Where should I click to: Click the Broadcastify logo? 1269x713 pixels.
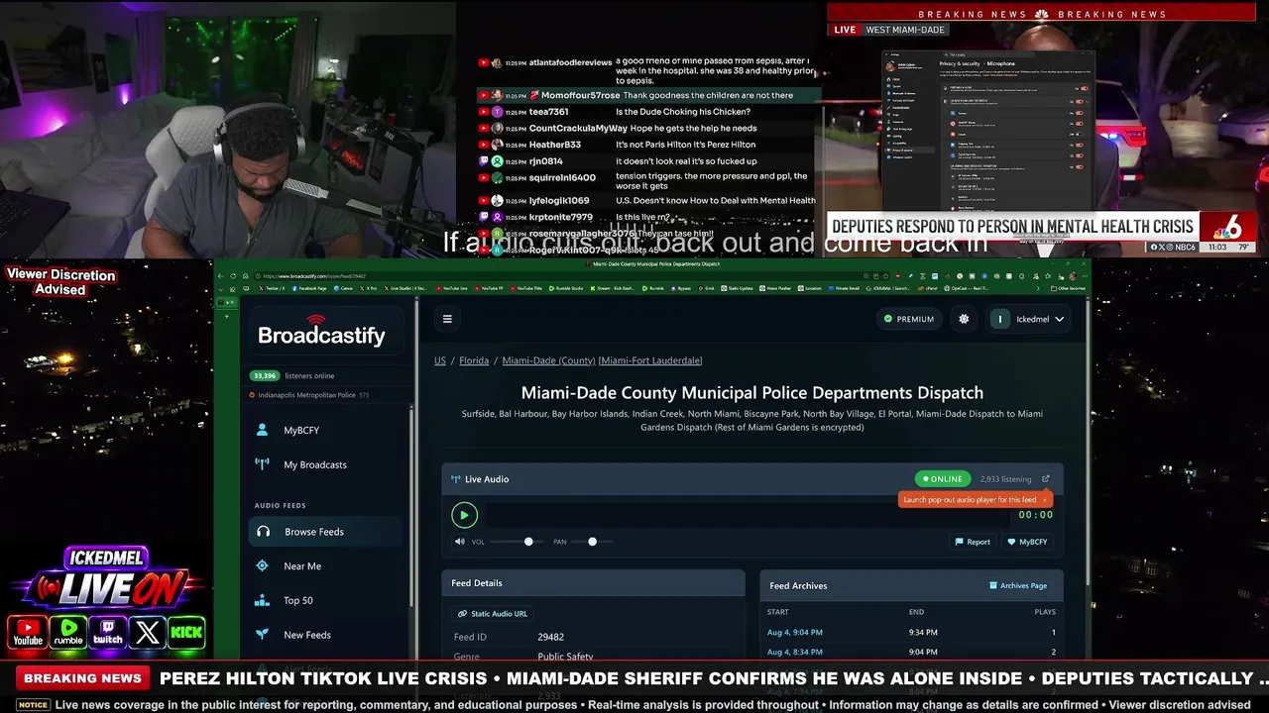click(x=321, y=332)
